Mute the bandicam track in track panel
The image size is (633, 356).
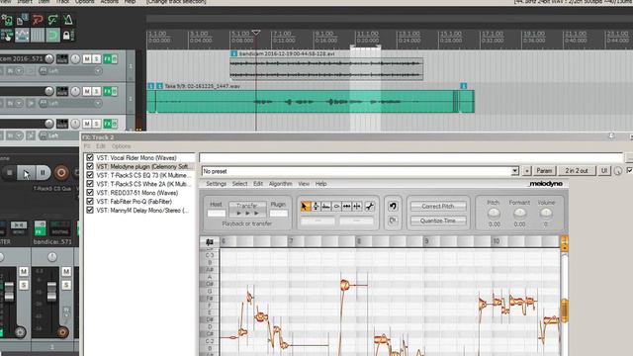click(x=87, y=59)
